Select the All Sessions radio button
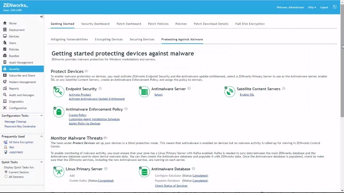344x193 pixels. click(6, 177)
